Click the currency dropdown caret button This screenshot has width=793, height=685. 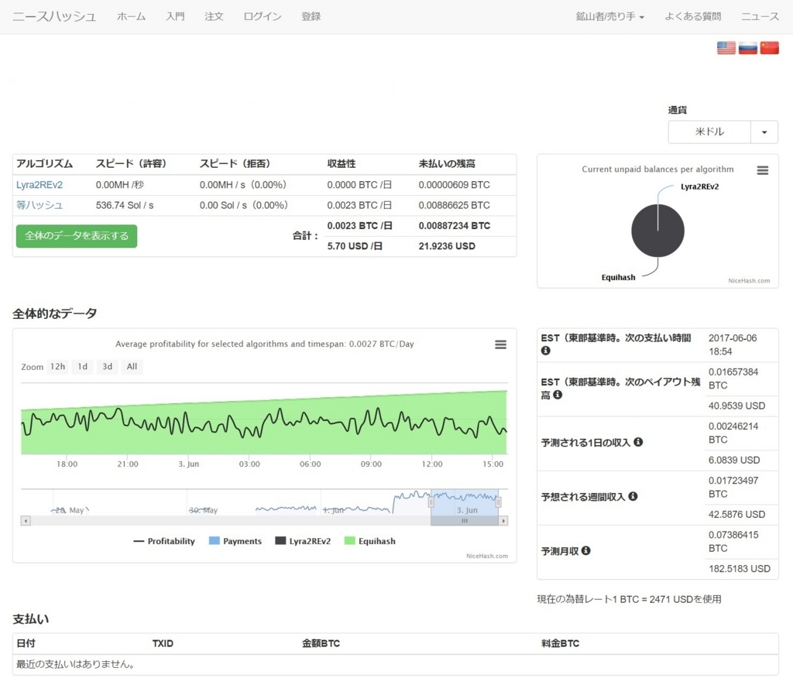coord(764,132)
